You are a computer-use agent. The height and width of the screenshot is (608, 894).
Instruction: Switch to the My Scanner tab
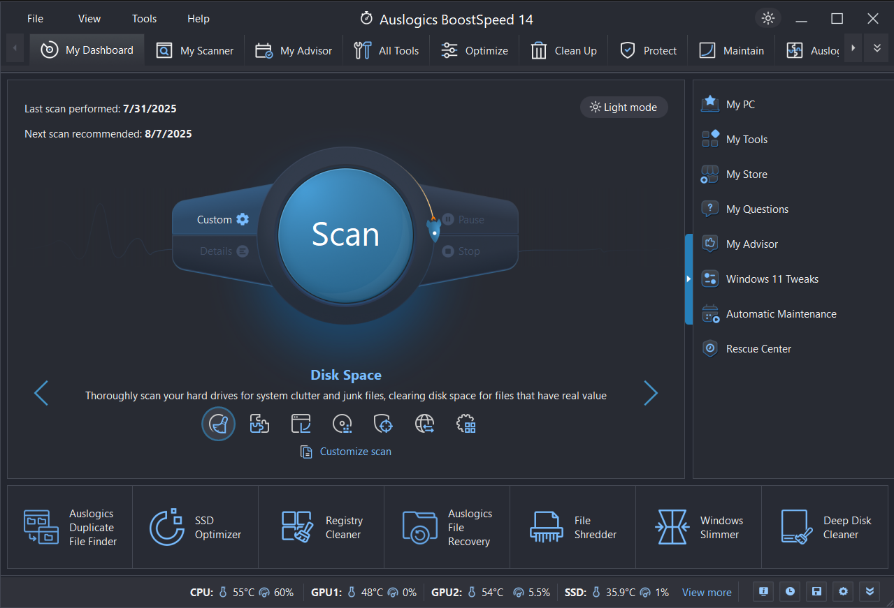point(195,50)
